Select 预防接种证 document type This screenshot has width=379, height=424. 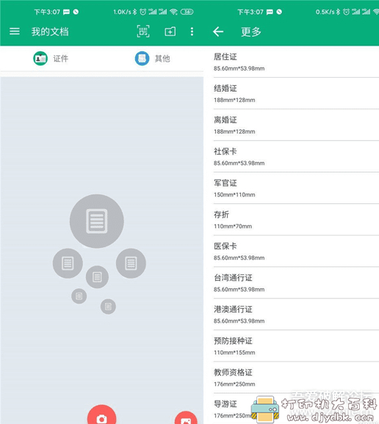coord(296,346)
